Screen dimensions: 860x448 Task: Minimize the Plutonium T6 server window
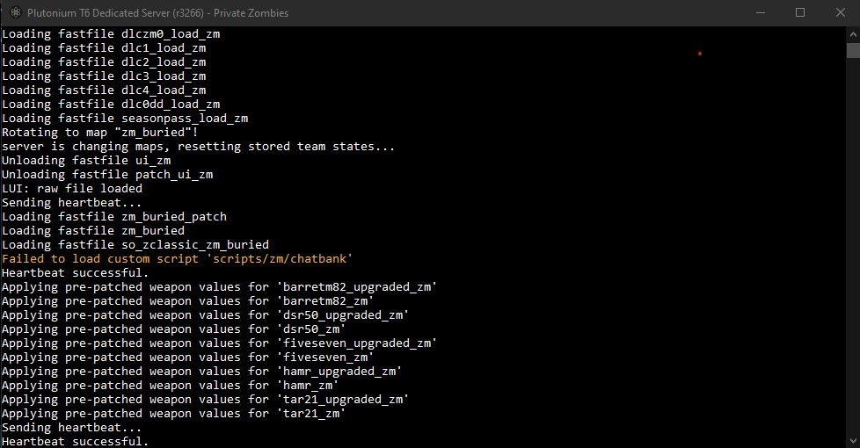point(759,13)
